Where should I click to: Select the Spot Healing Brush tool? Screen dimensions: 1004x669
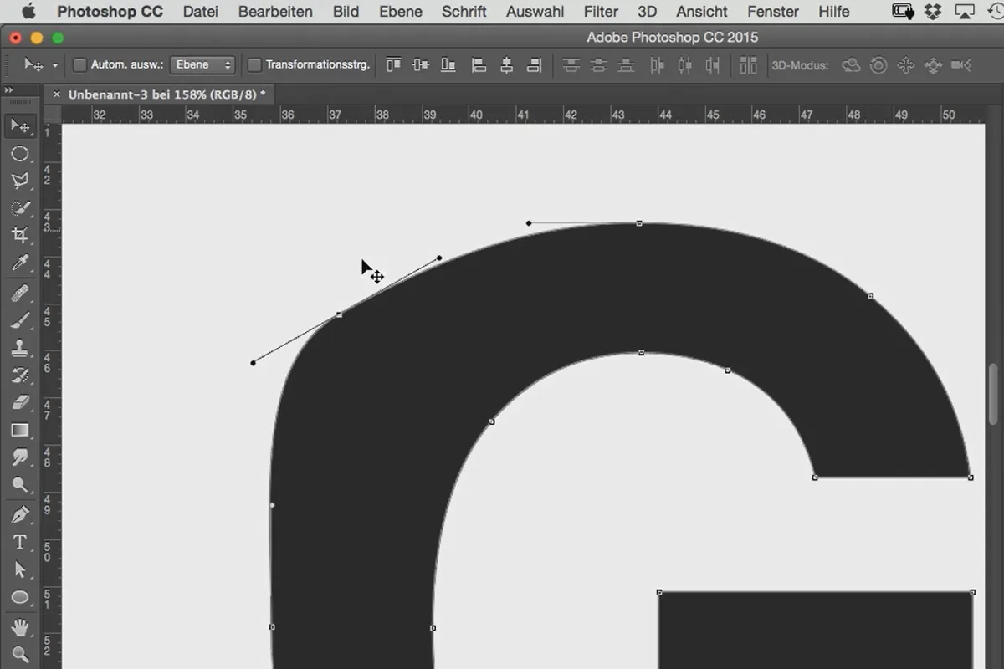20,293
